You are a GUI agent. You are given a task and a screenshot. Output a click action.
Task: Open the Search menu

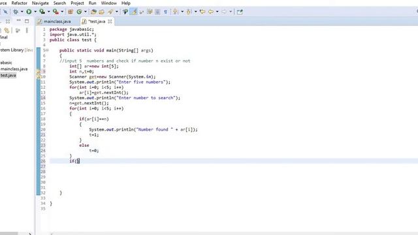pos(59,3)
